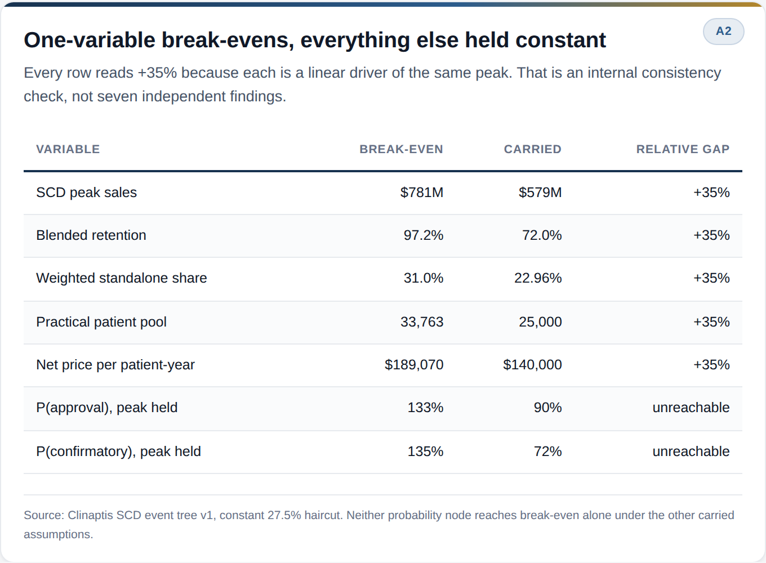Click the RELATIVE GAP column header
The height and width of the screenshot is (563, 766).
(683, 149)
